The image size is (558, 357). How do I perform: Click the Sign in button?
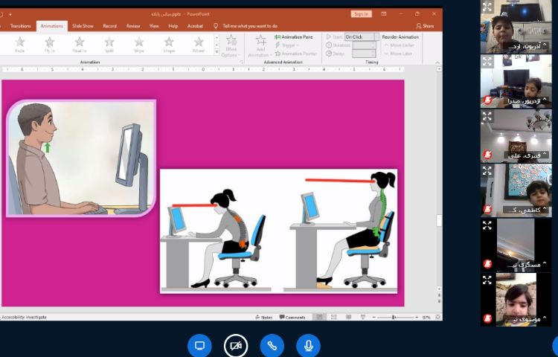pos(361,13)
